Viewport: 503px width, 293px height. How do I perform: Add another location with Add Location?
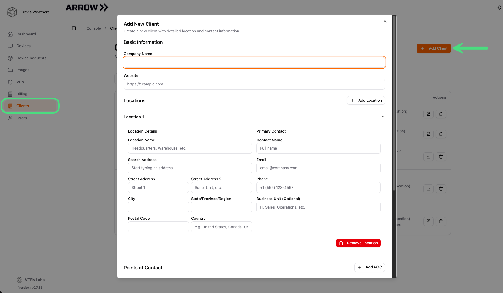pos(366,100)
